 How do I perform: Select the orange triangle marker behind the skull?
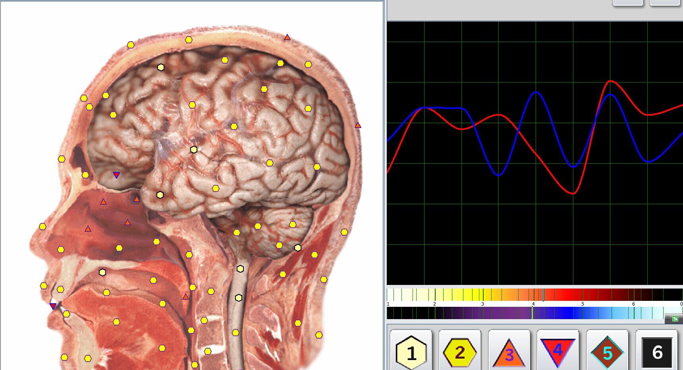click(x=358, y=125)
